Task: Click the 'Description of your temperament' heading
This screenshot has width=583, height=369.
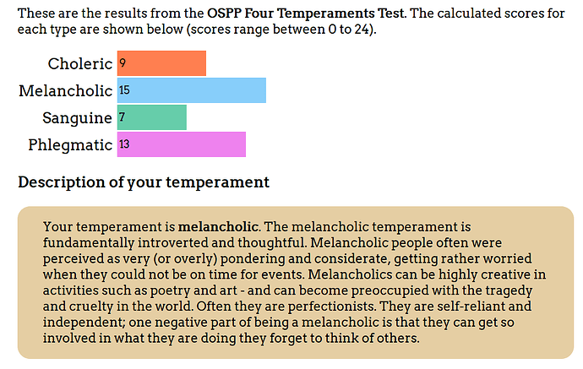Action: (x=144, y=182)
